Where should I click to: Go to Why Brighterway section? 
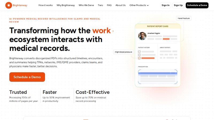[x=66, y=5]
